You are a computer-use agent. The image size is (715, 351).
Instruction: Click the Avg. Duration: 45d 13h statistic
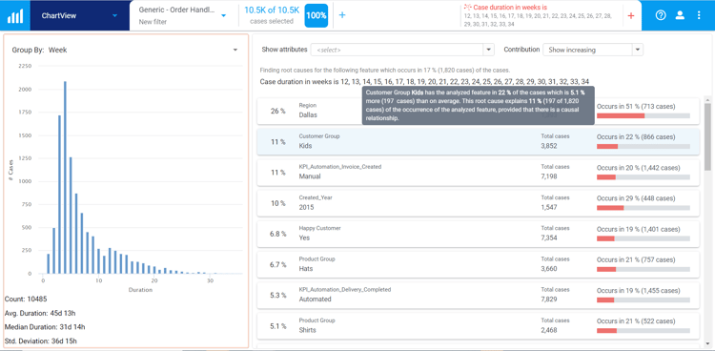40,313
